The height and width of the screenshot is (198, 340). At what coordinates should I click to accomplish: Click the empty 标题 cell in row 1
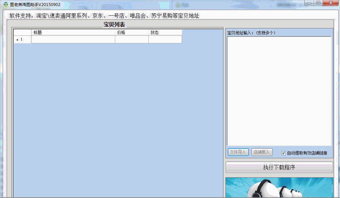pyautogui.click(x=73, y=39)
